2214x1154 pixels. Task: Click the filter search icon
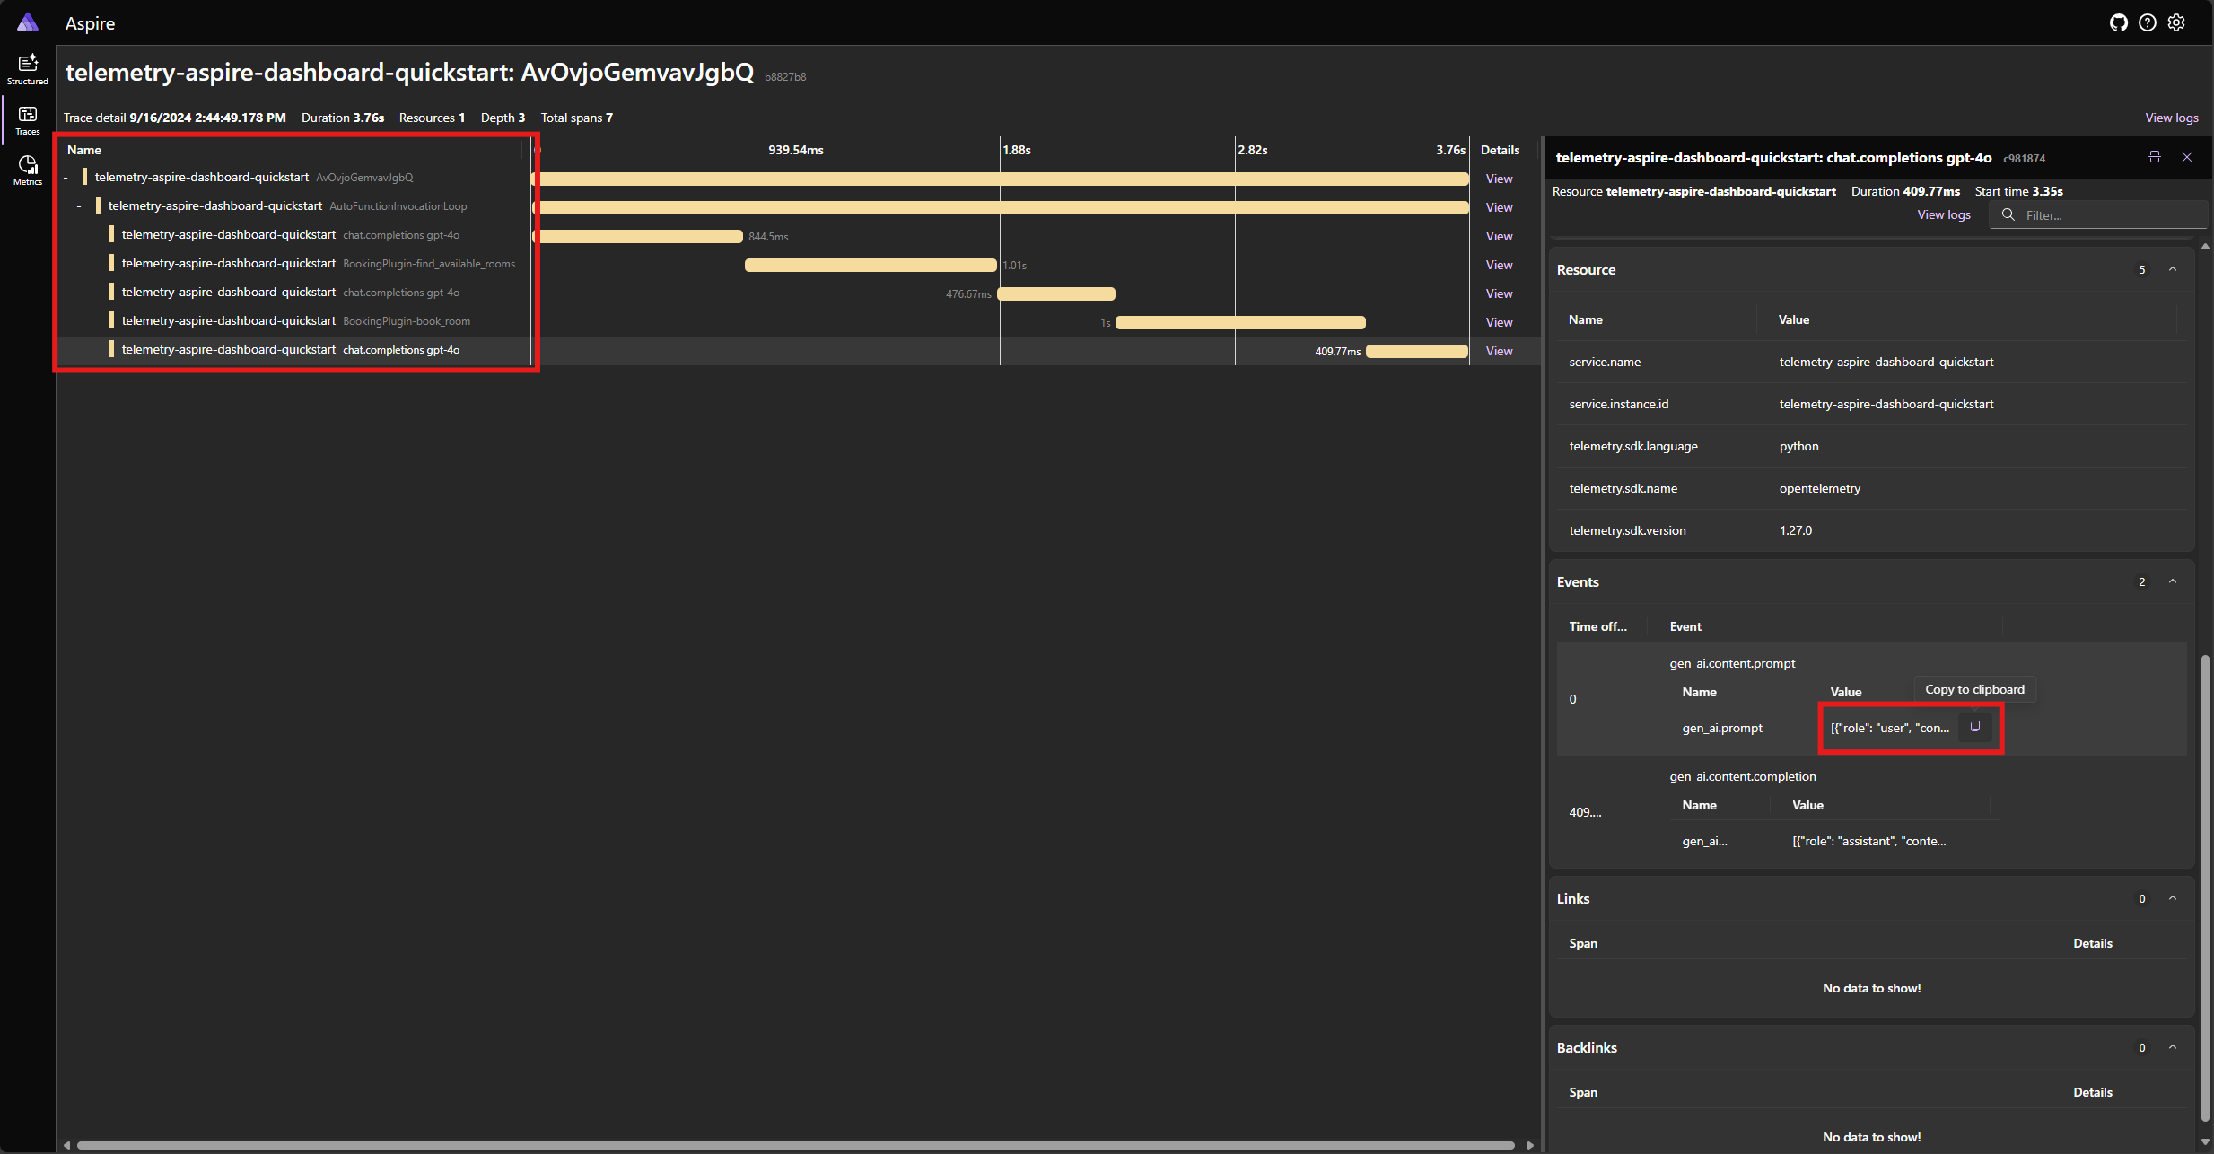click(x=2008, y=215)
